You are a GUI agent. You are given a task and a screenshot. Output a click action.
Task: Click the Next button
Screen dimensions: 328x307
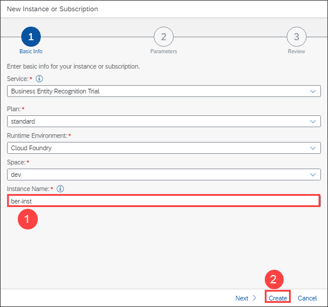tap(246, 298)
